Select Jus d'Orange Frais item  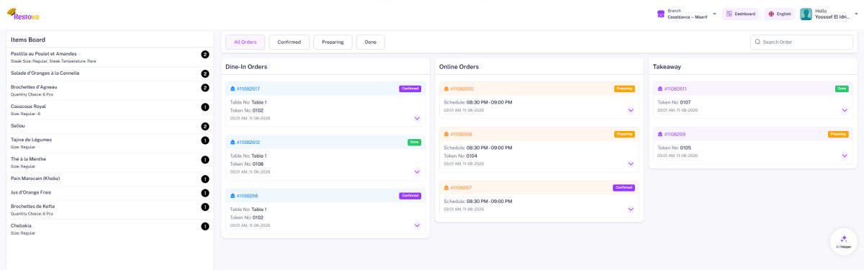tap(109, 193)
